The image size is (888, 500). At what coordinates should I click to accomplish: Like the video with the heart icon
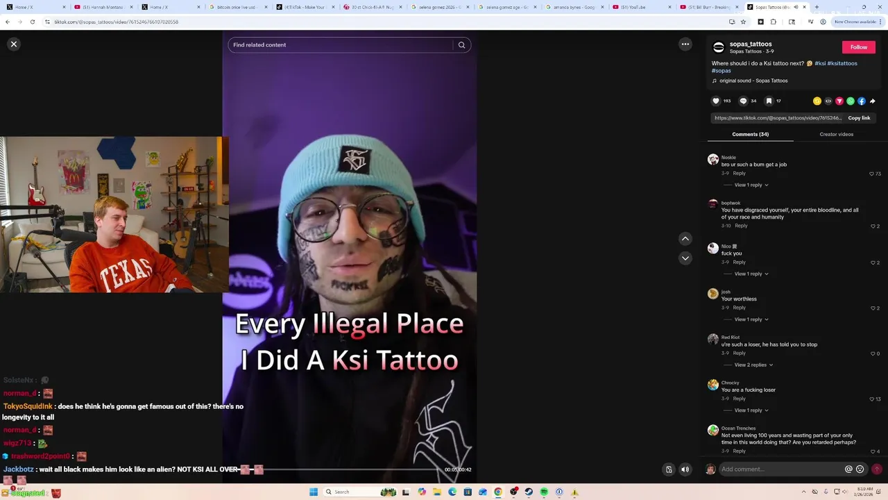click(716, 101)
